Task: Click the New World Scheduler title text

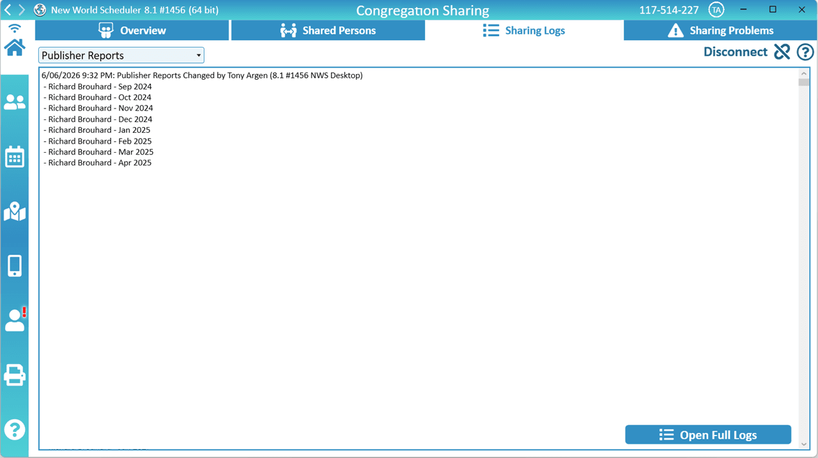Action: point(135,10)
